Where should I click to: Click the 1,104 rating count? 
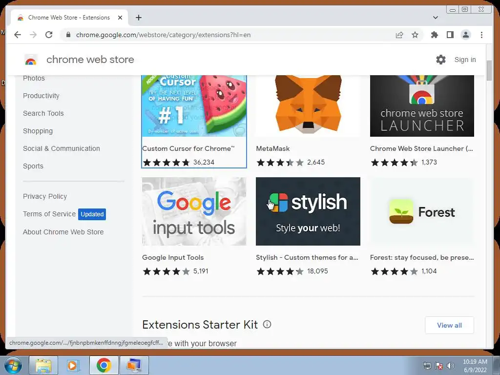(x=429, y=271)
